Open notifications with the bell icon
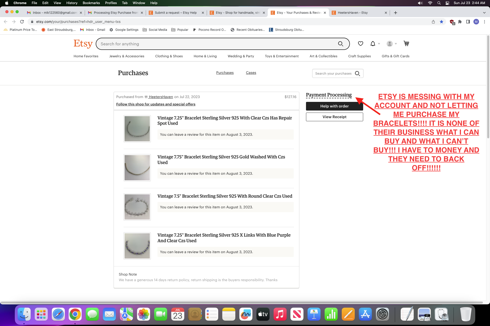 point(373,44)
